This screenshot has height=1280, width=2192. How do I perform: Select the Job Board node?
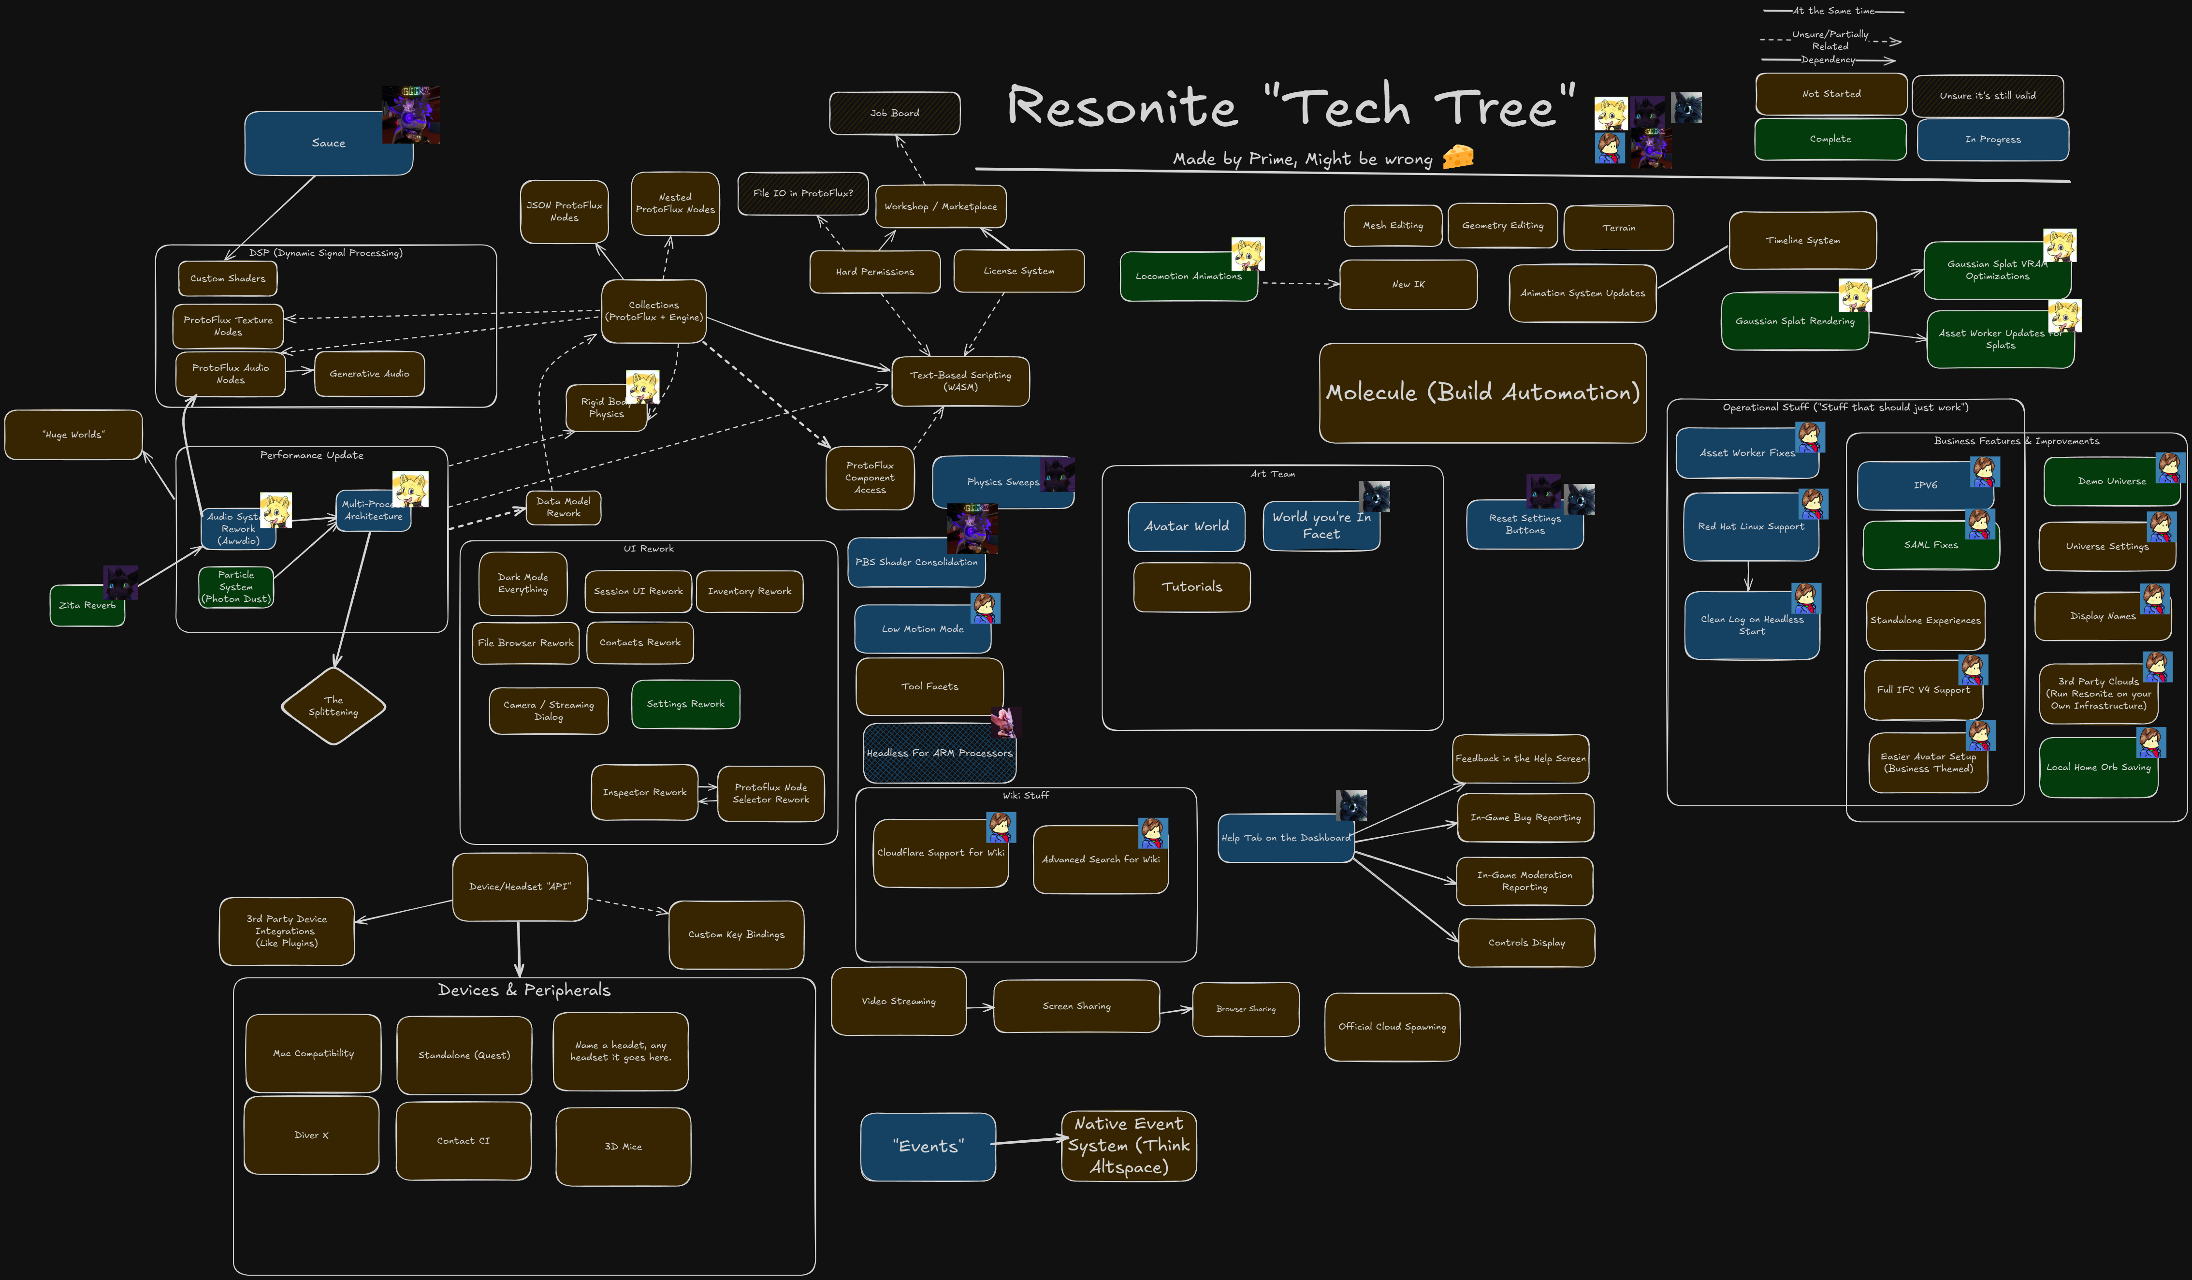tap(894, 113)
